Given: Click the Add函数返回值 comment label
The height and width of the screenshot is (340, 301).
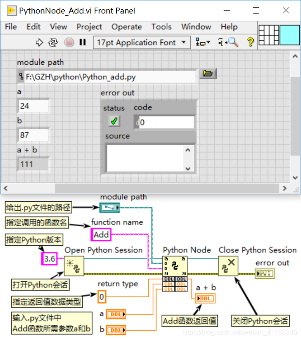Looking at the screenshot, I should (x=190, y=321).
